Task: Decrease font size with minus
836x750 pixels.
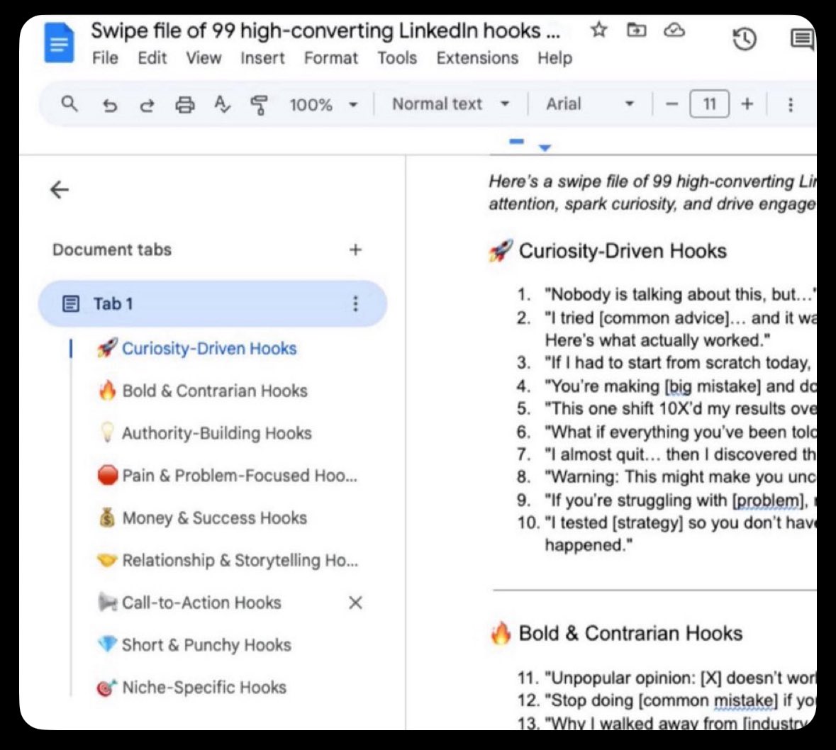Action: pos(671,104)
